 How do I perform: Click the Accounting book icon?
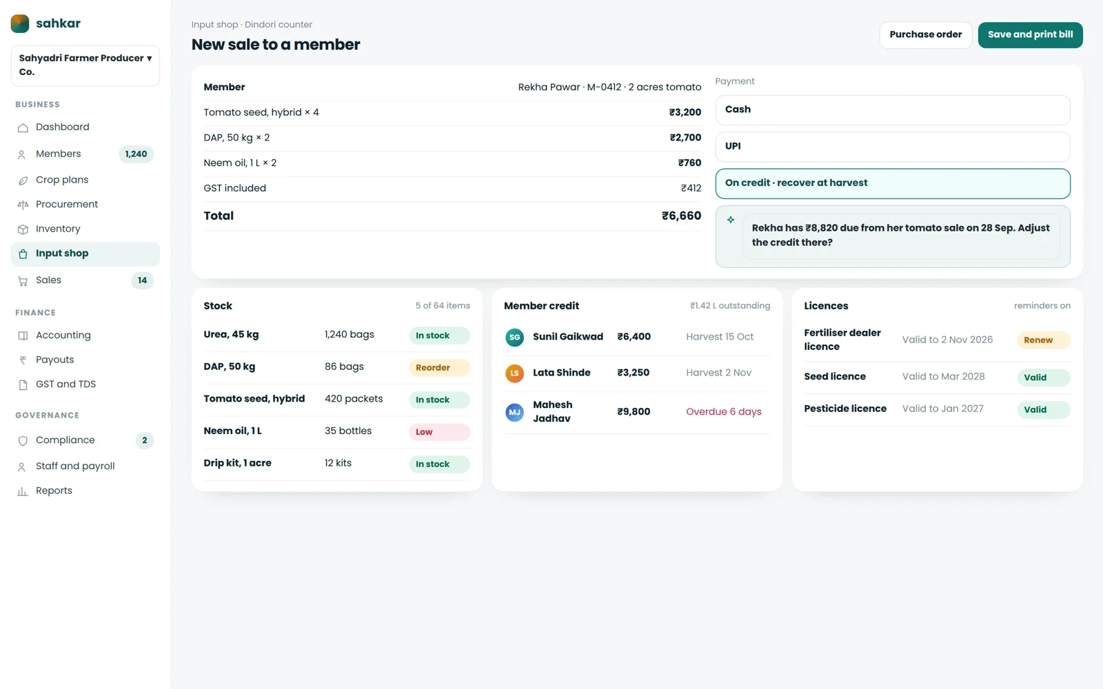coord(23,336)
